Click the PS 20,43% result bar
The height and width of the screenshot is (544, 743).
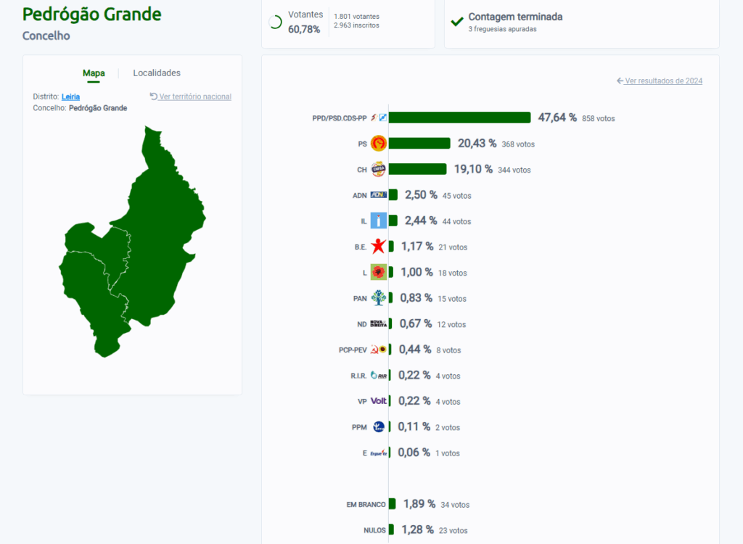pyautogui.click(x=419, y=144)
